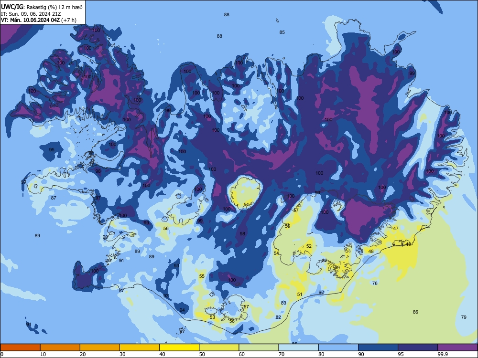Image resolution: width=478 pixels, height=358 pixels.
Task: Click the 10–20 orange legend swatch
Action: pyautogui.click(x=60, y=347)
